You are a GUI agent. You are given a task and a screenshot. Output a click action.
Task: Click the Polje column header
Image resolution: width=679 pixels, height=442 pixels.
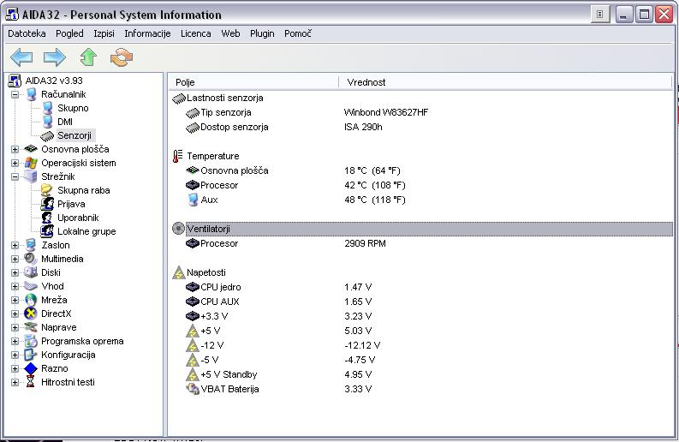click(x=253, y=82)
